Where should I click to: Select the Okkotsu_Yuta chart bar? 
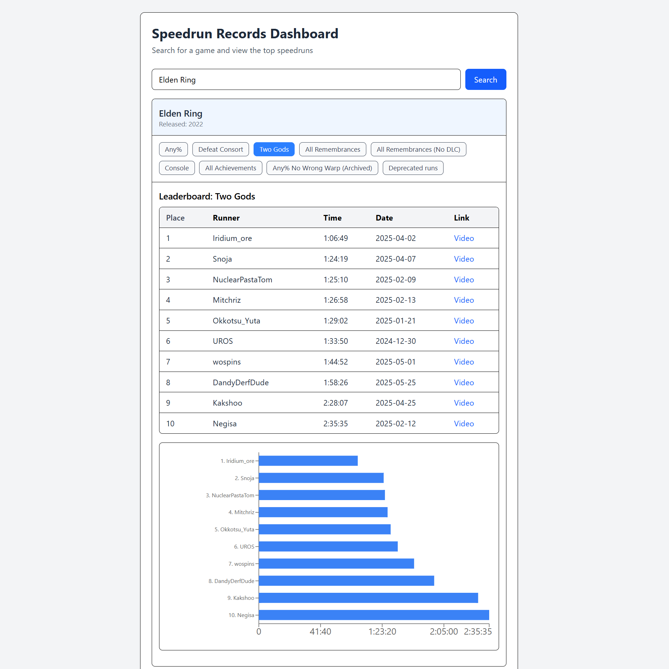[x=325, y=529]
